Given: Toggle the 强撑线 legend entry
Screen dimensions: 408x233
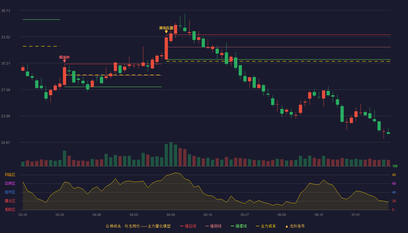Looking at the screenshot, I should 239,226.
